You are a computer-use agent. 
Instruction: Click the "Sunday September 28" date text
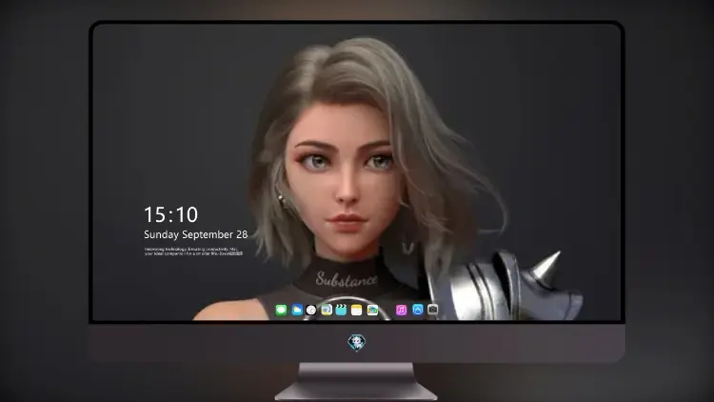196,234
